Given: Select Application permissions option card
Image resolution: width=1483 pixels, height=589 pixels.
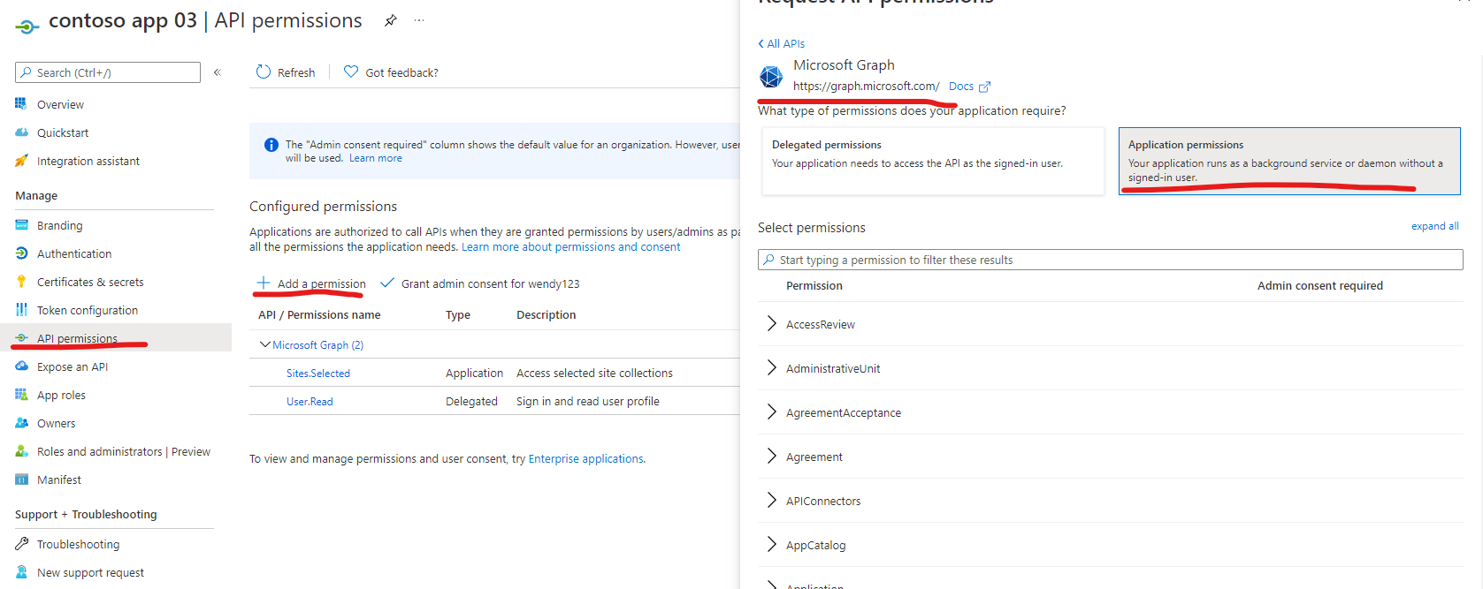Looking at the screenshot, I should coord(1289,161).
